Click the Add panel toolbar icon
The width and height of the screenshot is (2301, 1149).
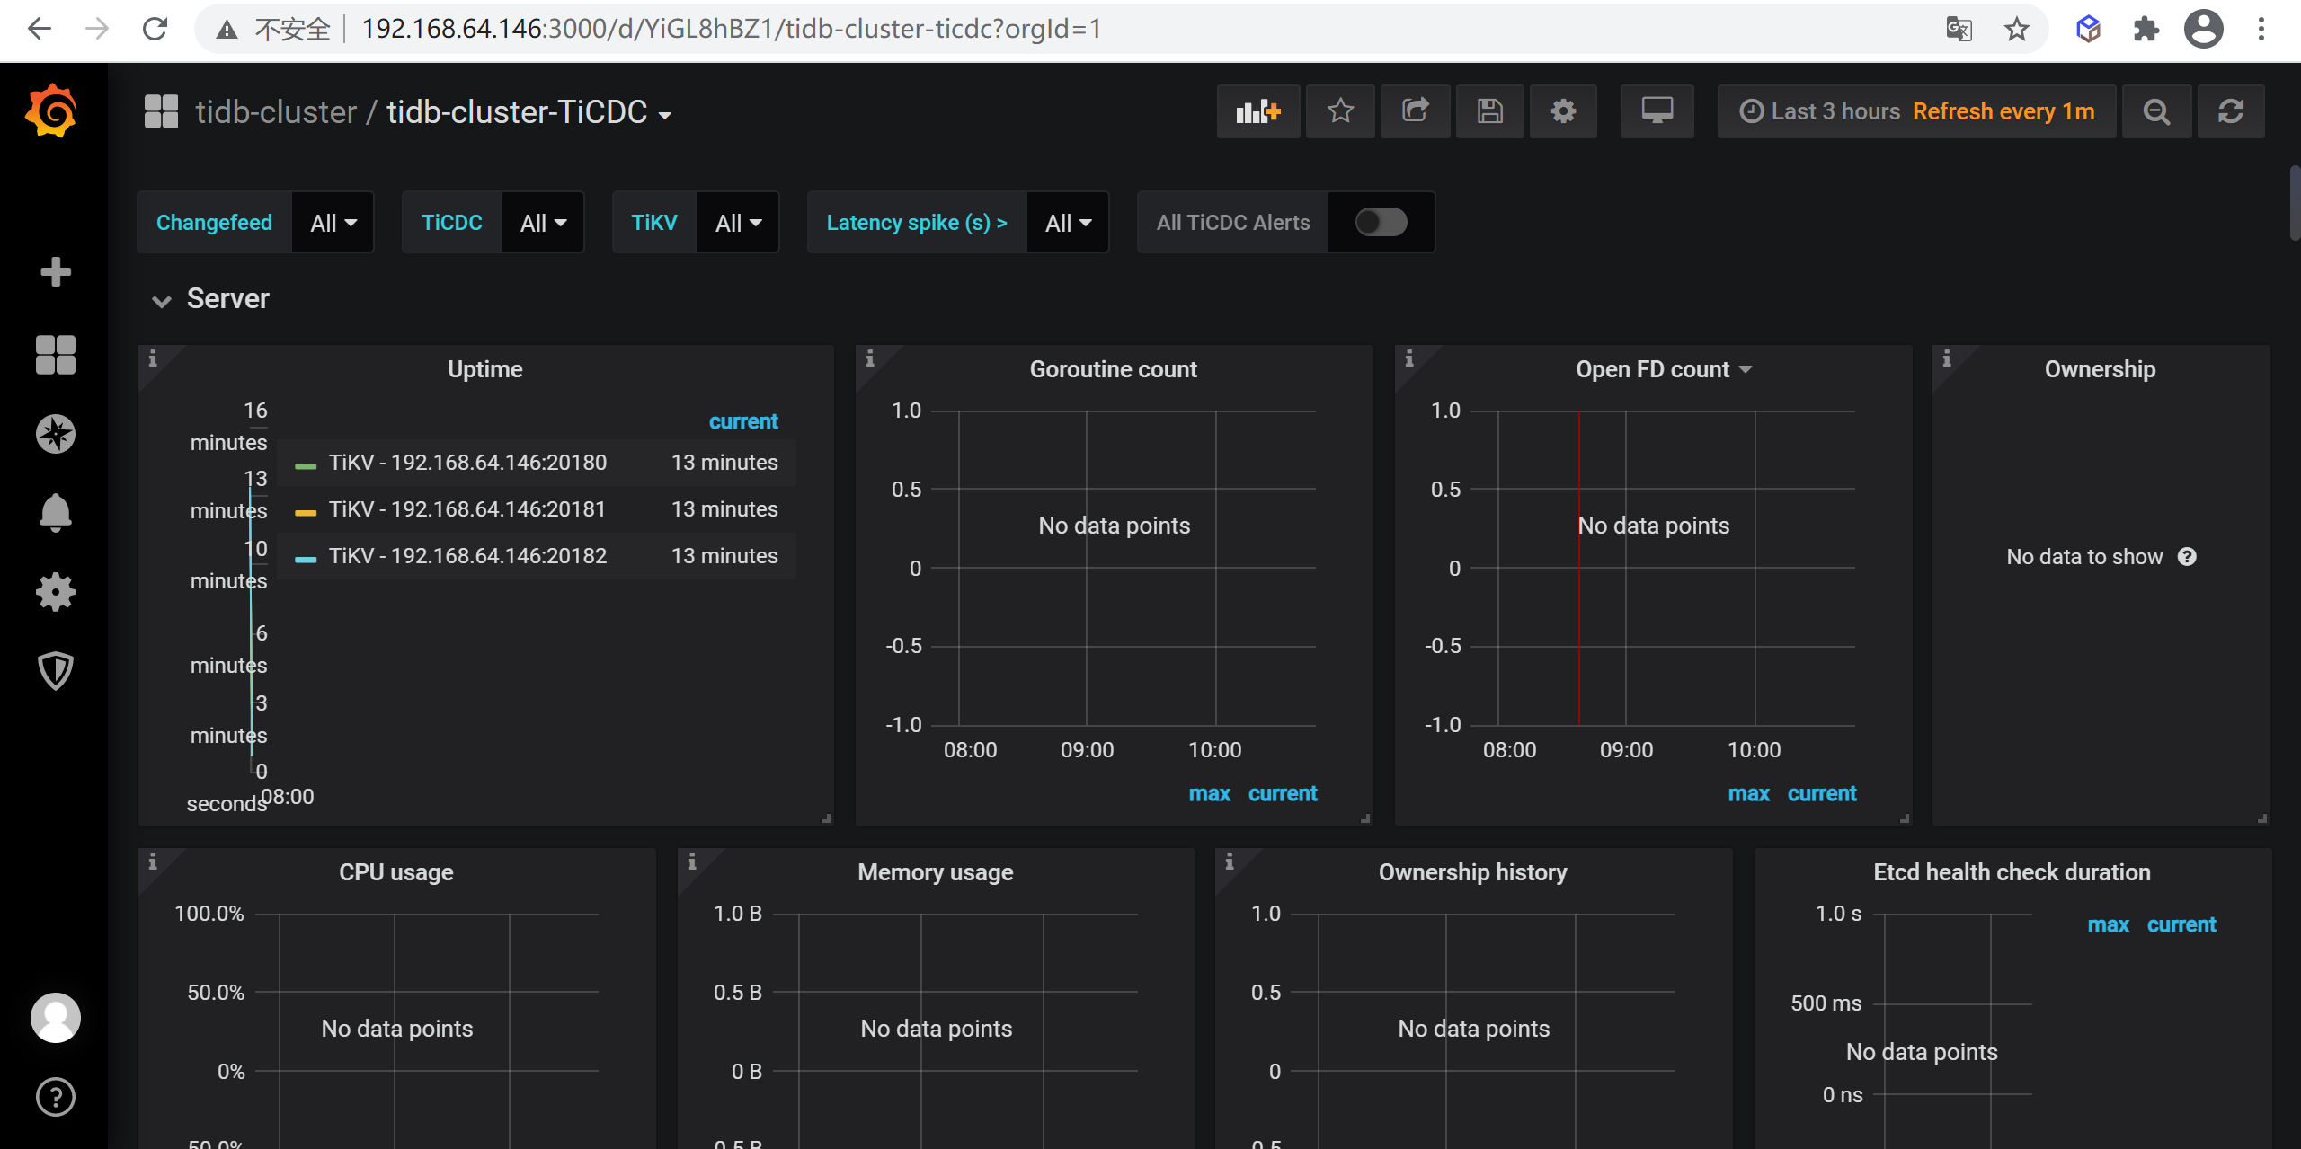[1258, 111]
